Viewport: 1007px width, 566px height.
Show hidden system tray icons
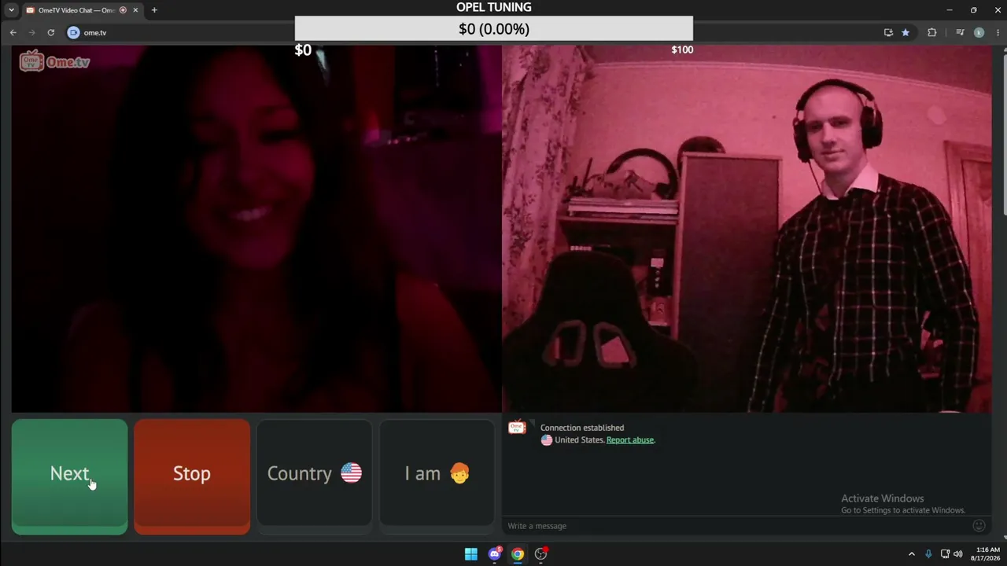click(x=912, y=554)
